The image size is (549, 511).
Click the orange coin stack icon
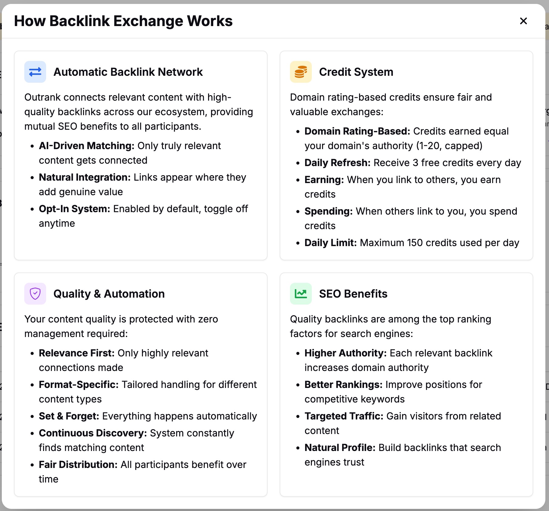click(x=301, y=72)
